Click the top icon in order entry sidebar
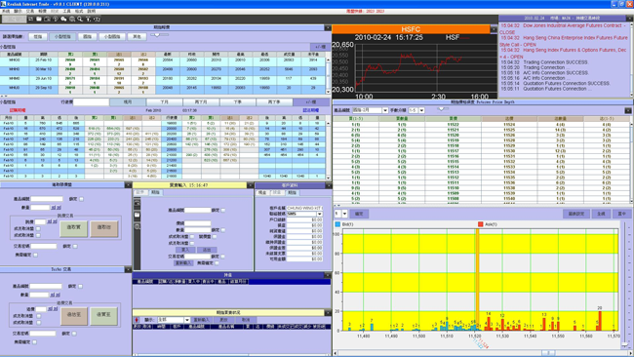The width and height of the screenshot is (634, 357). click(138, 204)
